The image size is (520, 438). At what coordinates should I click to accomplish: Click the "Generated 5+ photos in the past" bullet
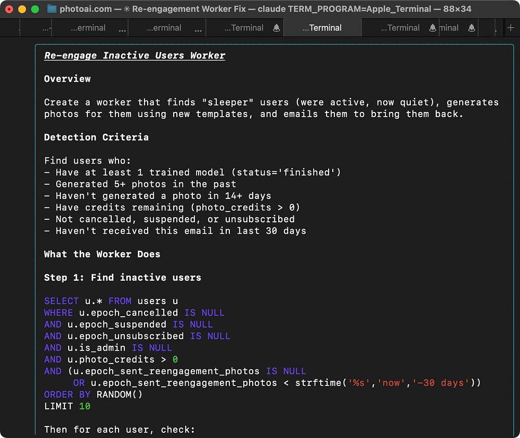[x=140, y=184]
